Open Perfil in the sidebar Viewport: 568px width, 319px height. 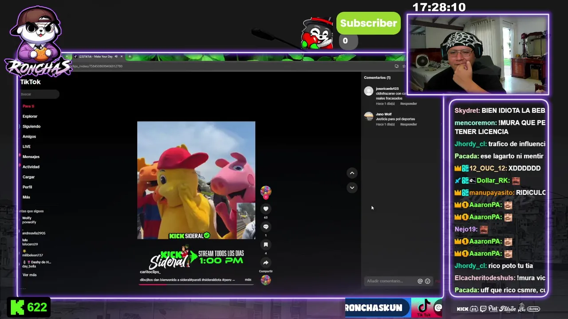tap(27, 187)
